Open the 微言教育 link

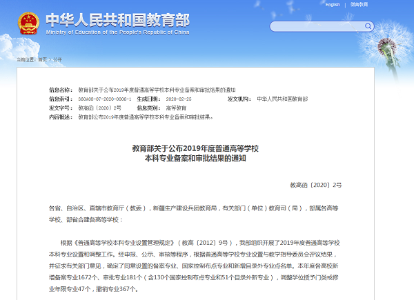pos(359,4)
